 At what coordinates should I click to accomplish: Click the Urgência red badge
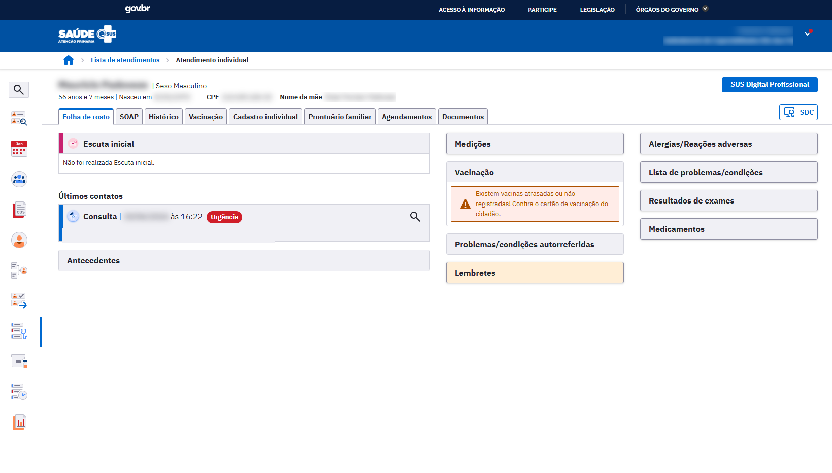(x=224, y=217)
